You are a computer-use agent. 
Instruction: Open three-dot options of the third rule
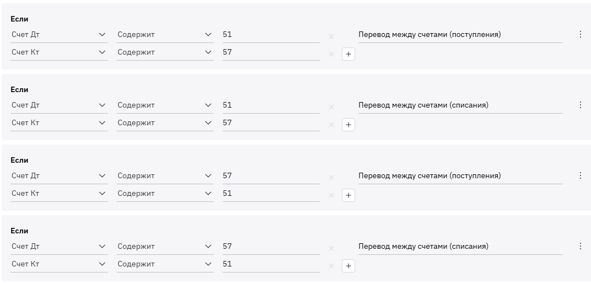(580, 175)
